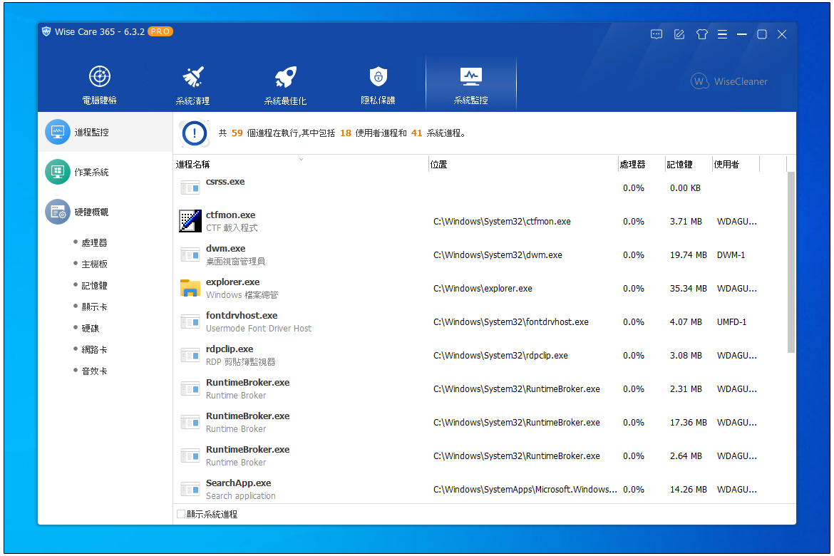Click the 14.26 MB memory value

click(x=689, y=490)
